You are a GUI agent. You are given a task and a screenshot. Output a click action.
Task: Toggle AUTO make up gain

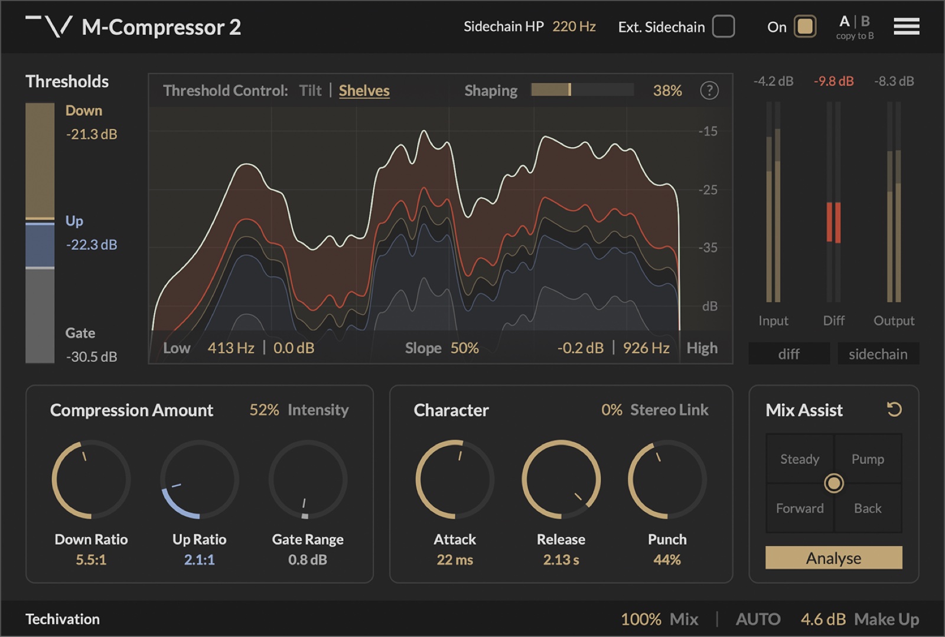pos(758,619)
